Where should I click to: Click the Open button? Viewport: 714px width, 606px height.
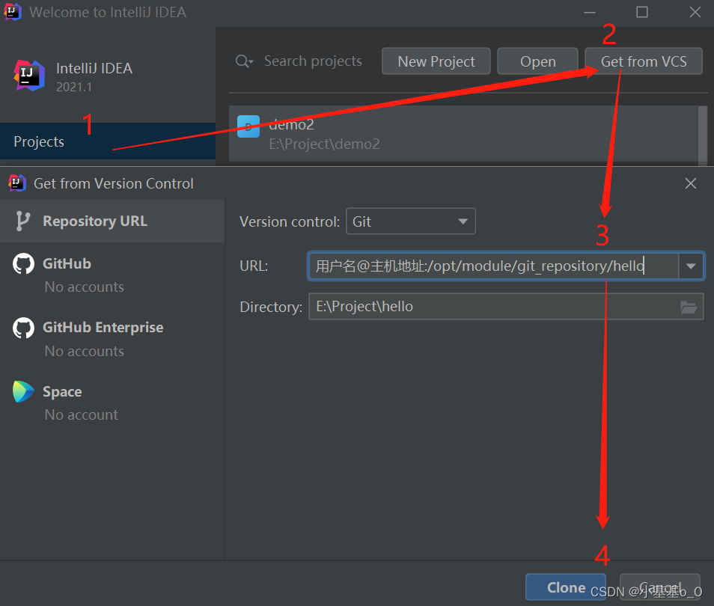tap(538, 61)
